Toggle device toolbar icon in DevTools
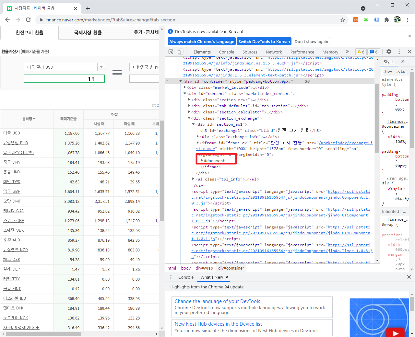 point(181,52)
